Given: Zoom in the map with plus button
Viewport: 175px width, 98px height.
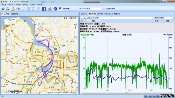Looking at the screenshot, I should tap(7, 35).
